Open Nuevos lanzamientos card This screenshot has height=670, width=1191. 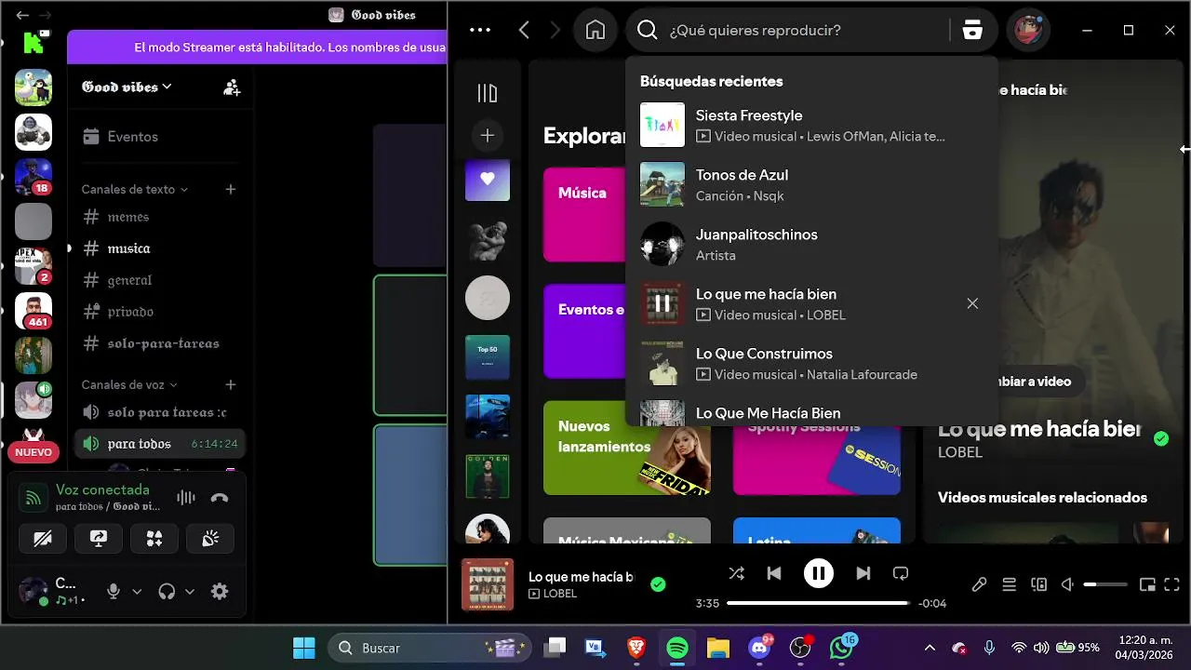(x=627, y=448)
